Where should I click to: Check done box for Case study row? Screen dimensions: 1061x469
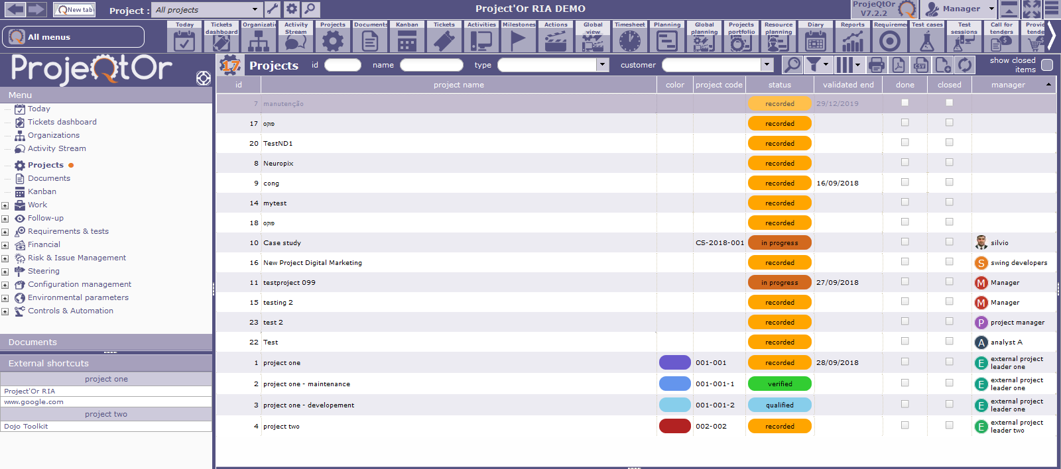click(x=905, y=242)
